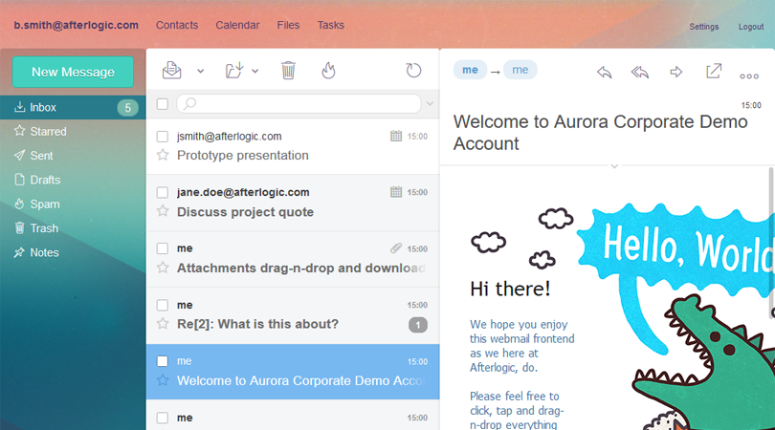Click the Logout link
This screenshot has height=430, width=775.
[751, 27]
